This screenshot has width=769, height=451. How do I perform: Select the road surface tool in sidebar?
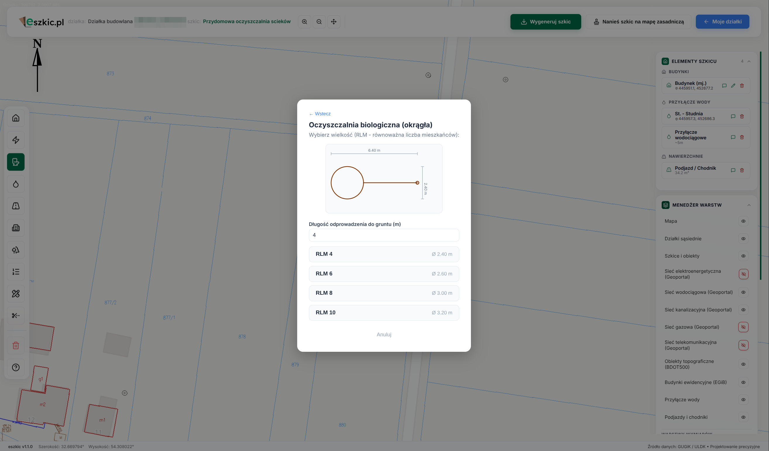16,206
